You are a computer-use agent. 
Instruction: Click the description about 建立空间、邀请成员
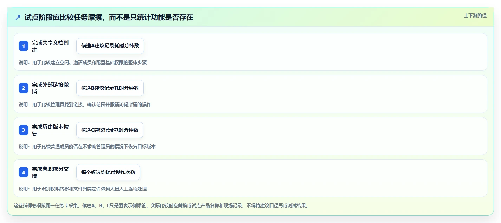[x=83, y=62]
